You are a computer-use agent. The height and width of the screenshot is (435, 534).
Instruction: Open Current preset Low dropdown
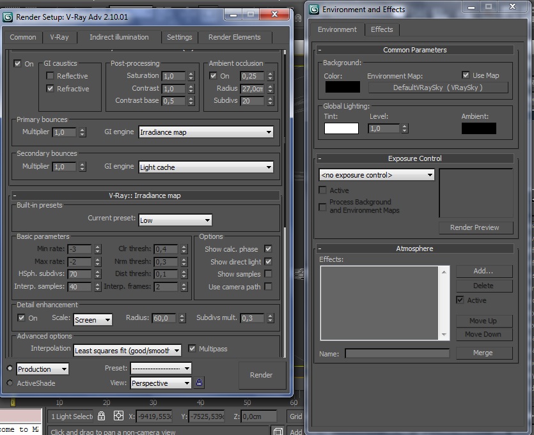coord(175,220)
